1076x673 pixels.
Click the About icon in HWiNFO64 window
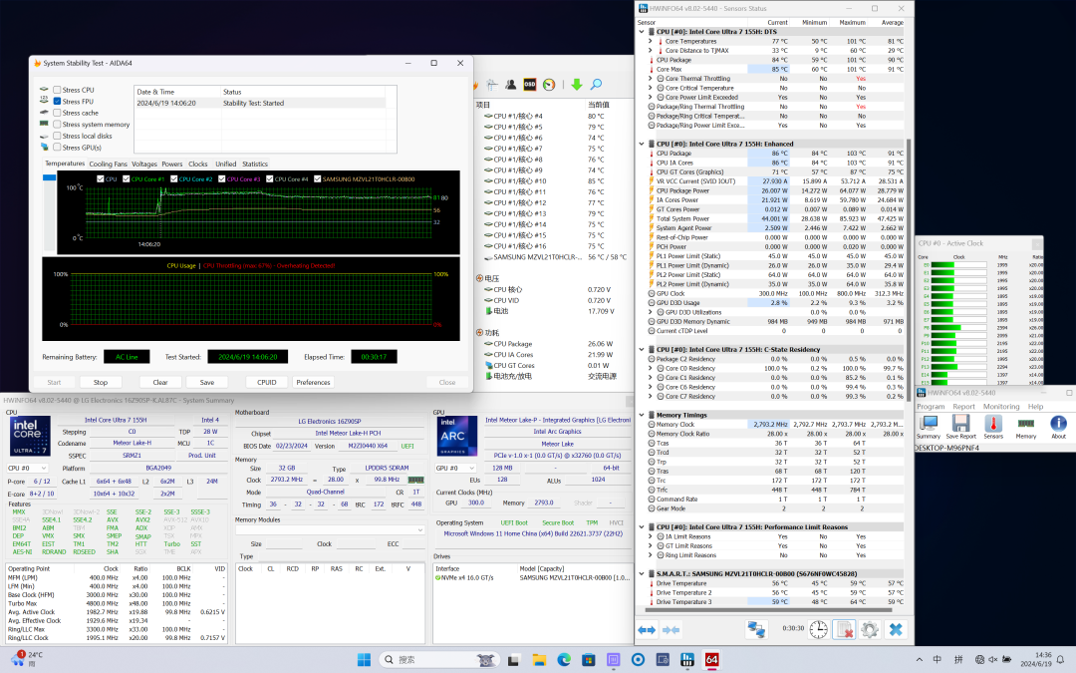click(x=1058, y=427)
